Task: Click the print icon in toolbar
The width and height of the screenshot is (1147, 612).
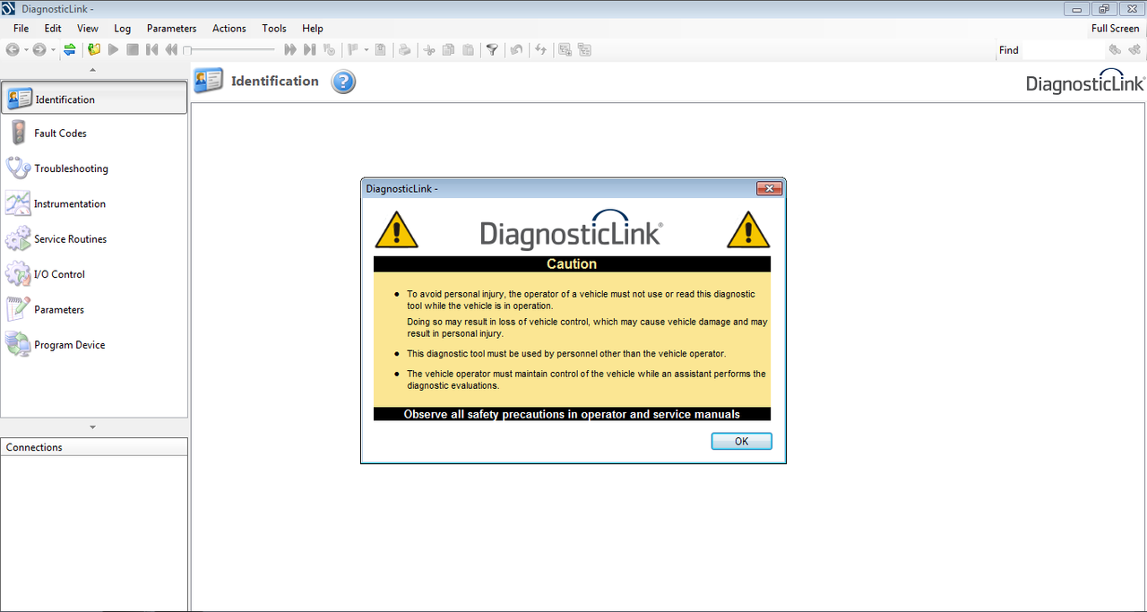Action: pos(404,50)
